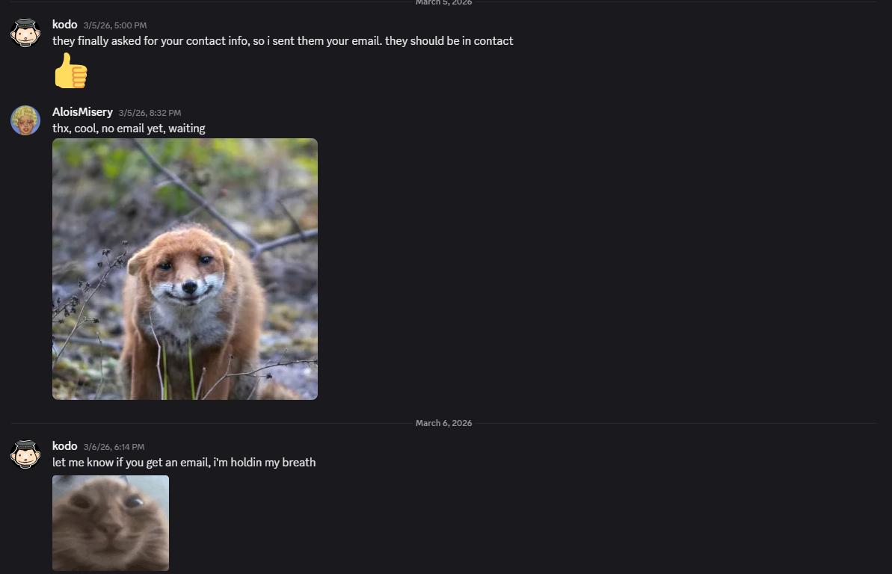Click kodo's avatar on the March 6 message
This screenshot has height=574, width=892.
25,454
